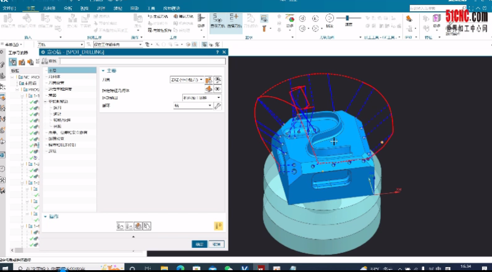This screenshot has width=492, height=272.
Task: Click the wrench icon next to cycle dropdown
Action: click(x=217, y=106)
